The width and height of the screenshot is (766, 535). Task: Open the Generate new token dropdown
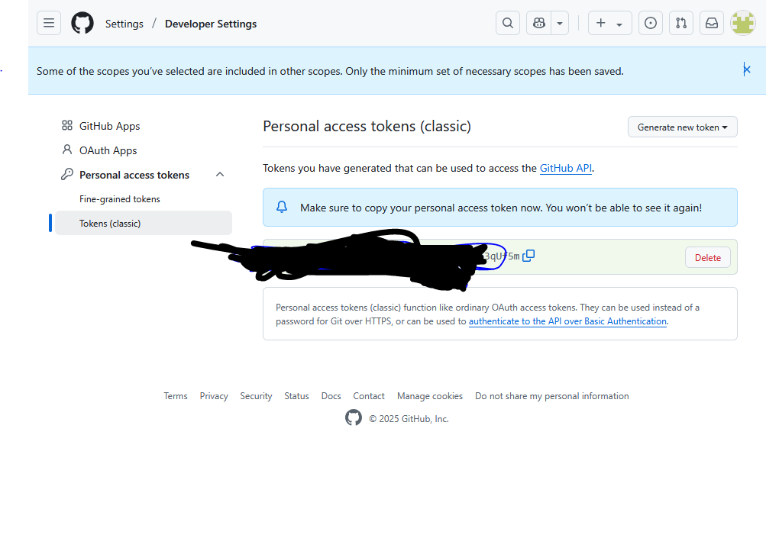click(682, 127)
